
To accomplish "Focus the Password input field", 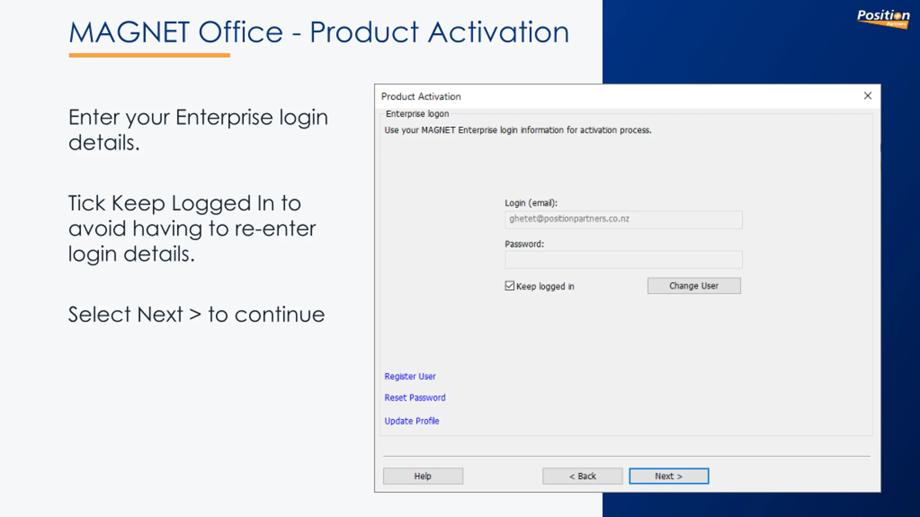I will coord(624,259).
